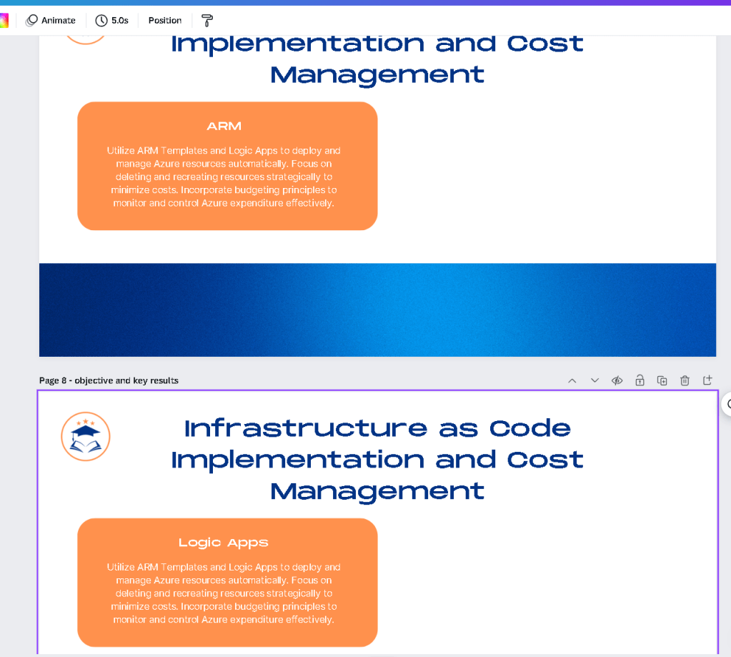This screenshot has width=731, height=657.
Task: Open the Position panel
Action: coord(164,21)
